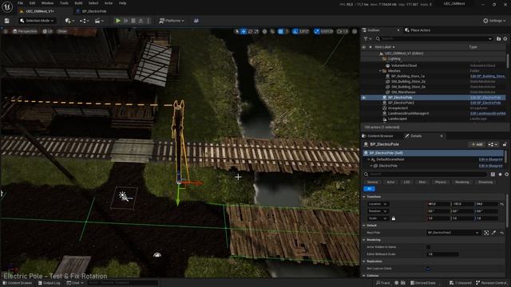Click the Outliner search field

434,39
